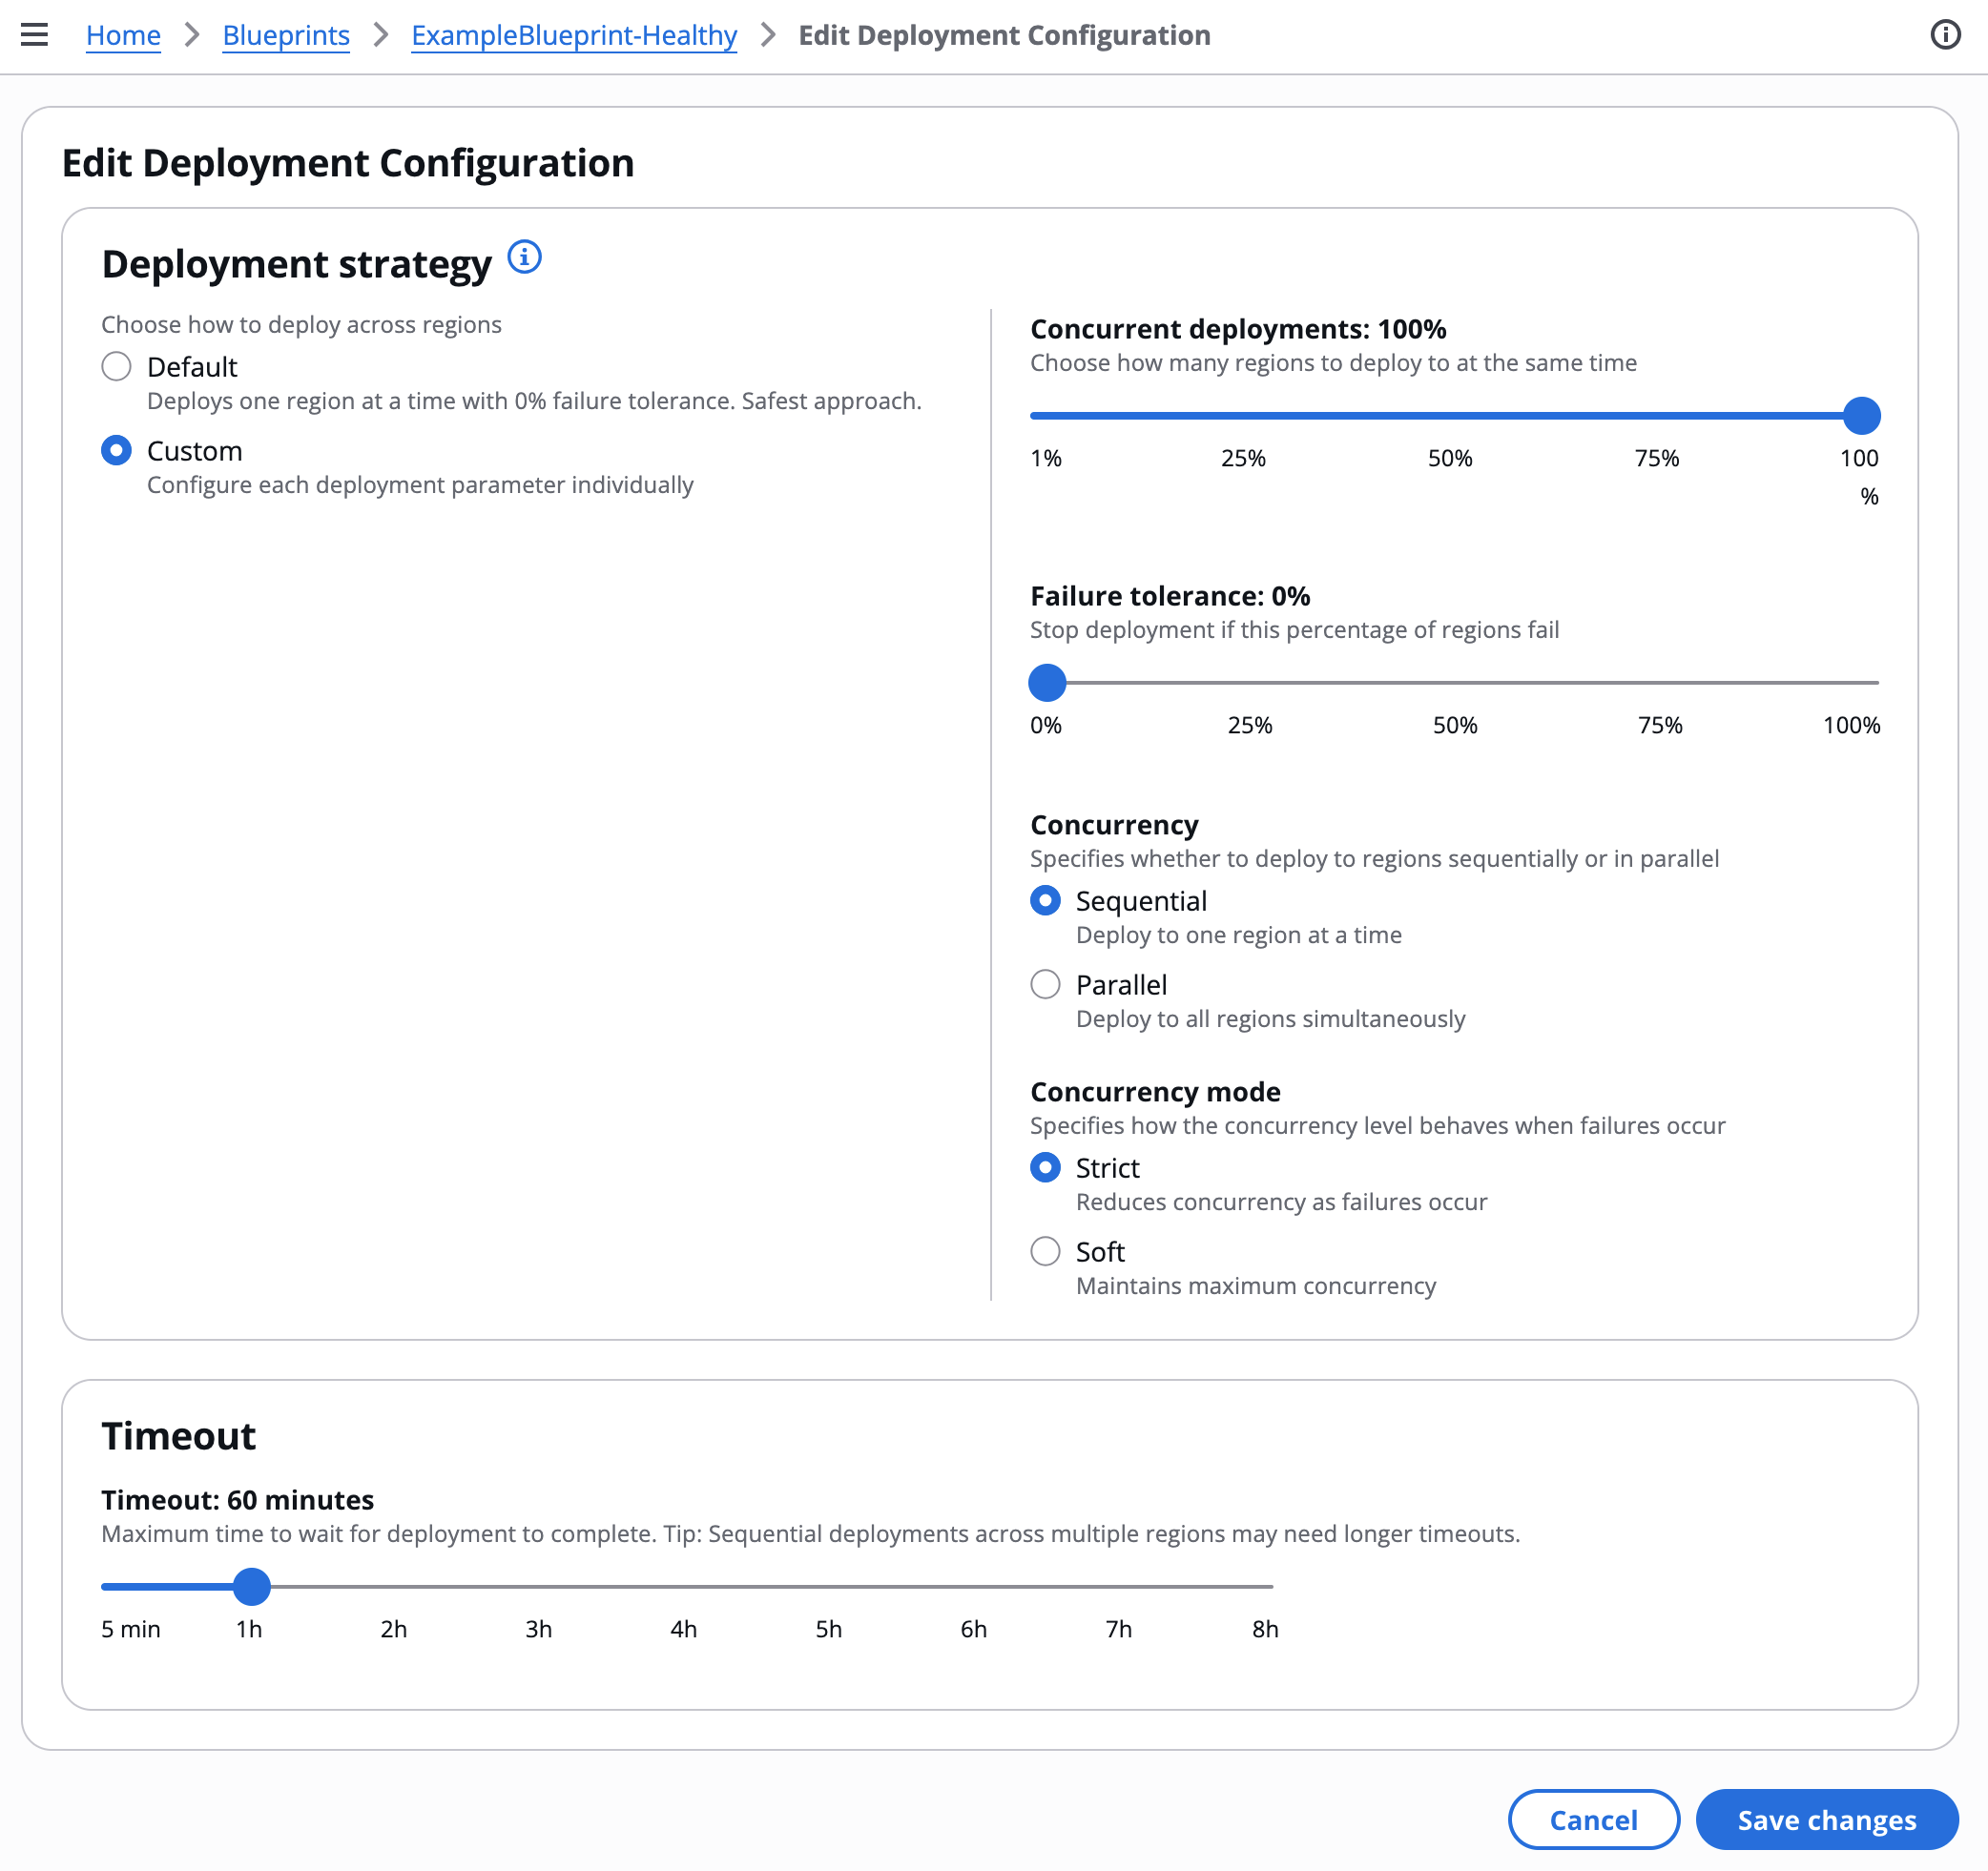Open the Blueprints breadcrumb link
The width and height of the screenshot is (1988, 1871).
pos(286,35)
